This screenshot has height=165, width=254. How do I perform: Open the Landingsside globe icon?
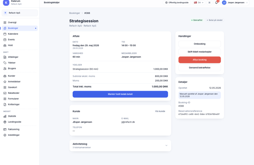(x=5, y=122)
